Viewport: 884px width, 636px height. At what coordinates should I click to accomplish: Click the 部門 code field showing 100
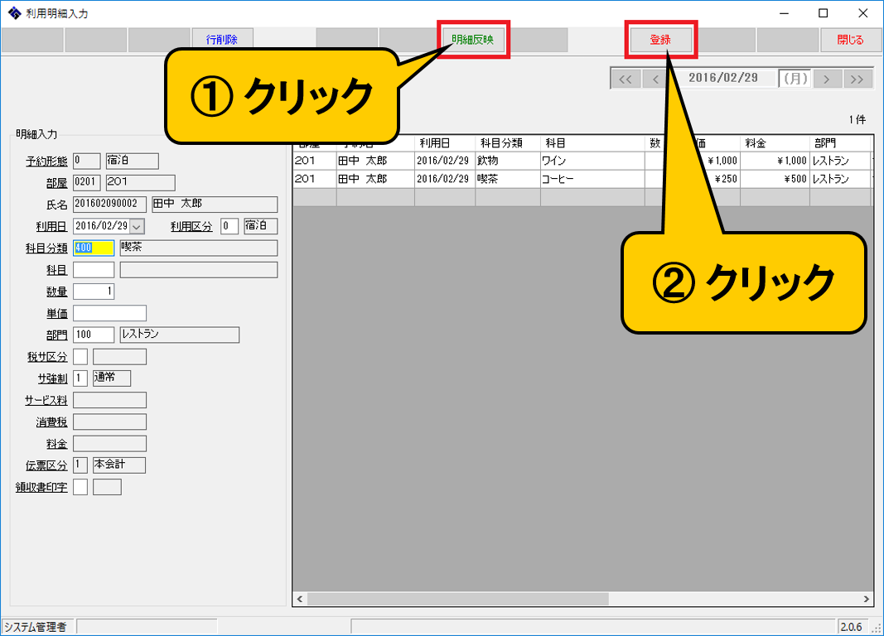point(94,335)
